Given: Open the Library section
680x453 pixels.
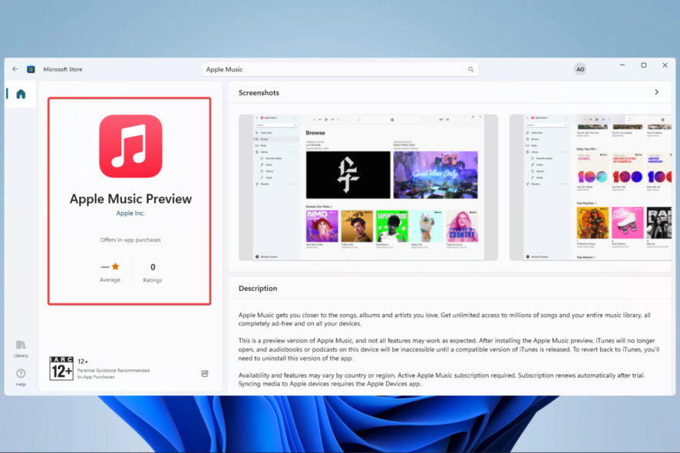Looking at the screenshot, I should coord(21,349).
